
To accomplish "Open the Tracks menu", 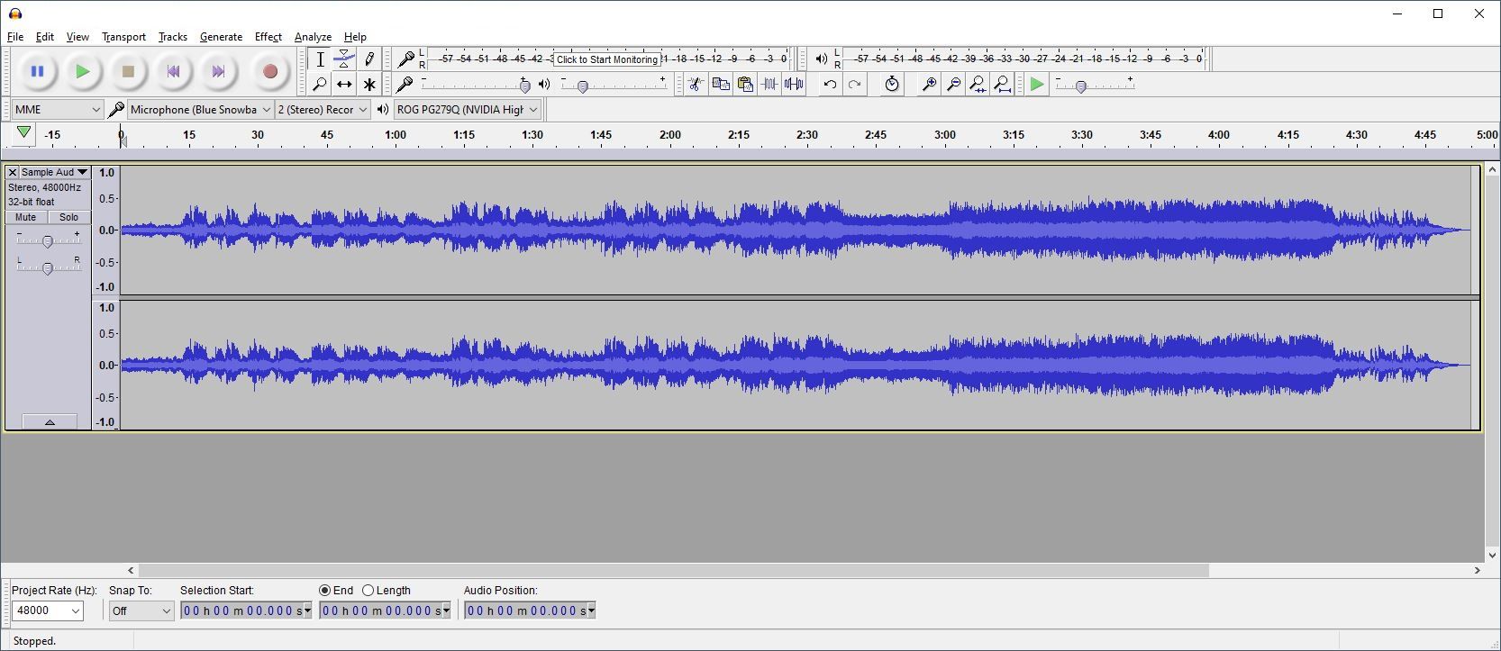I will pos(173,37).
